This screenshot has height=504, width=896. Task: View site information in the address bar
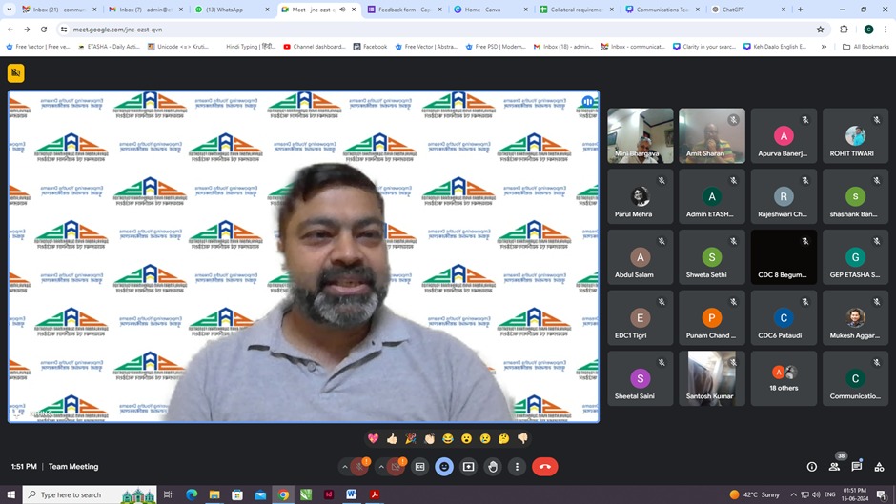[x=64, y=30]
